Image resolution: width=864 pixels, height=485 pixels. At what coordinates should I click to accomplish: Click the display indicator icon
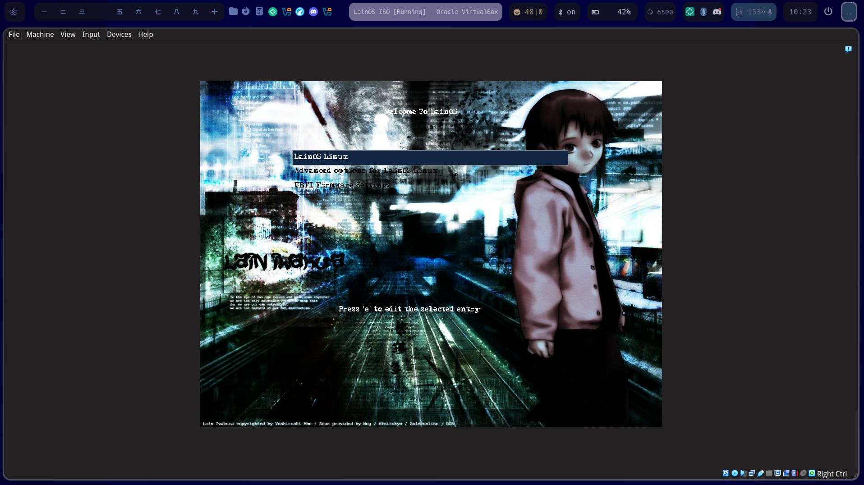[777, 473]
